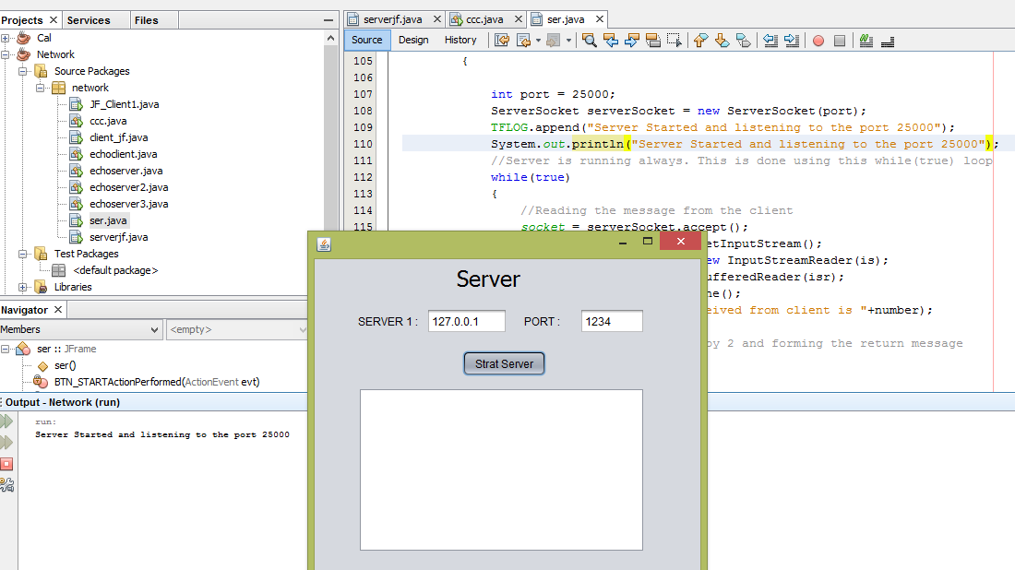Click Find Next Occurrence arrow icon
The width and height of the screenshot is (1015, 570).
pos(632,40)
